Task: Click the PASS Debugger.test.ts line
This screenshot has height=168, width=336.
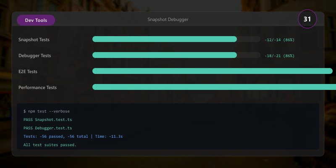Action: 47,128
